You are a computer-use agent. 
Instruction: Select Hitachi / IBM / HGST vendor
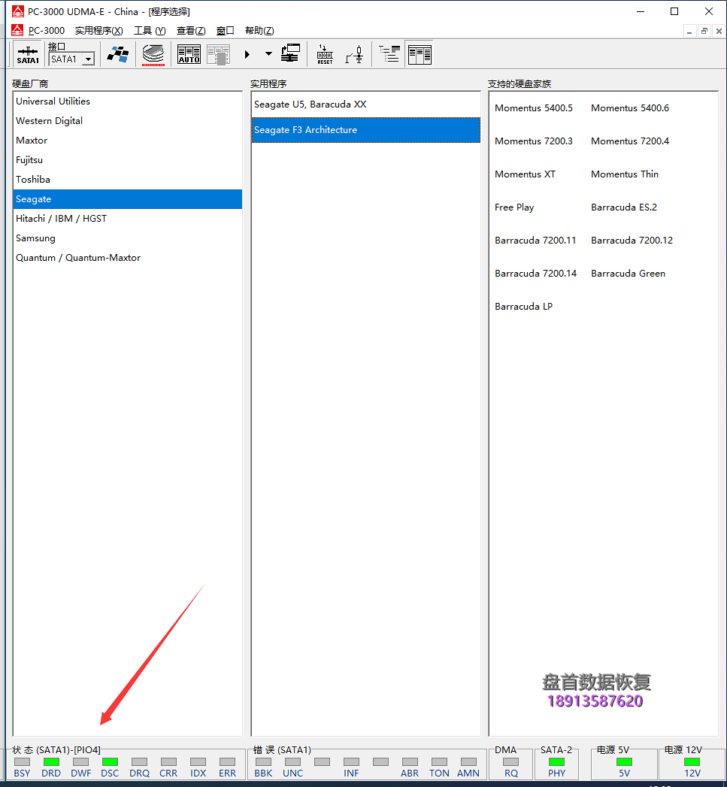click(x=128, y=219)
